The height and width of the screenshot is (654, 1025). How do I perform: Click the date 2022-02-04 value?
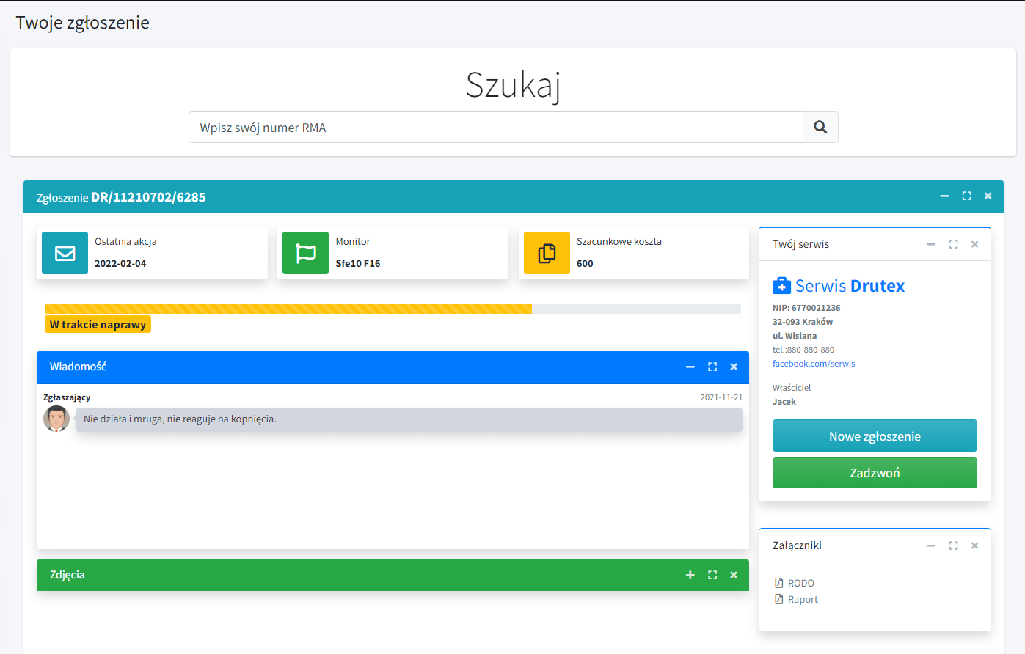point(120,263)
